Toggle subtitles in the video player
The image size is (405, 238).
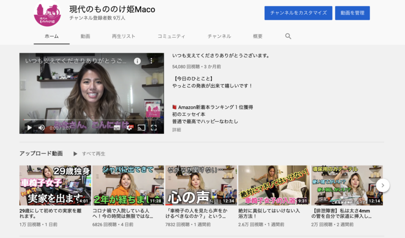(x=117, y=128)
